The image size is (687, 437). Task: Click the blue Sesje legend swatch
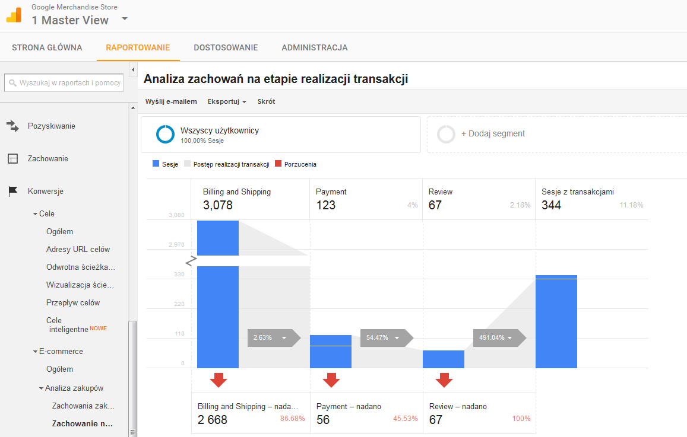tap(156, 164)
